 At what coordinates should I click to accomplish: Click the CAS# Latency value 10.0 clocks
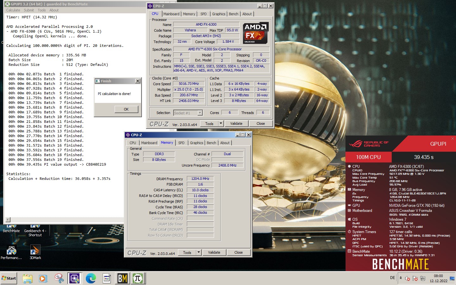[x=200, y=190]
